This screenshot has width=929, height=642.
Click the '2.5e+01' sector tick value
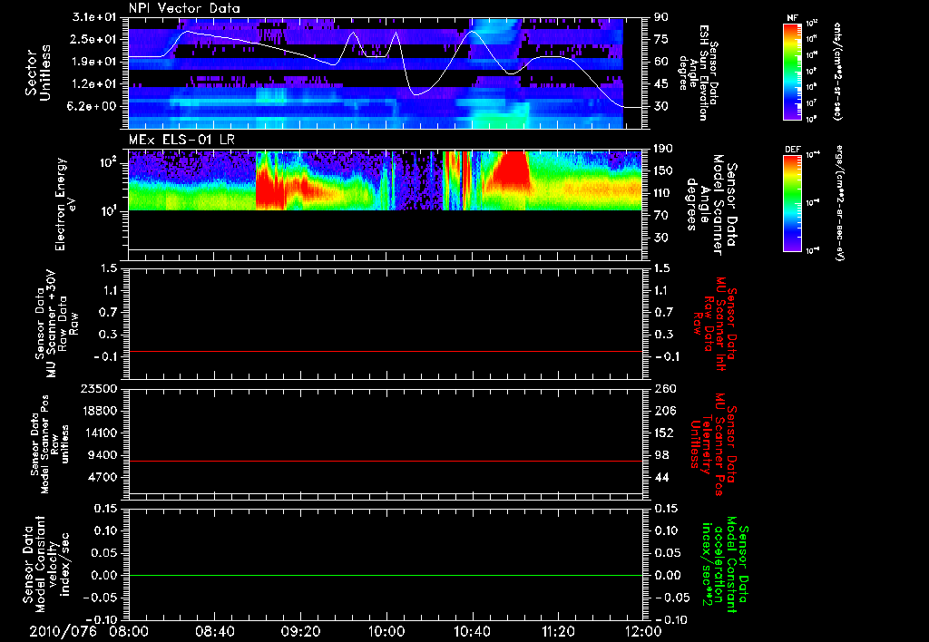(94, 39)
